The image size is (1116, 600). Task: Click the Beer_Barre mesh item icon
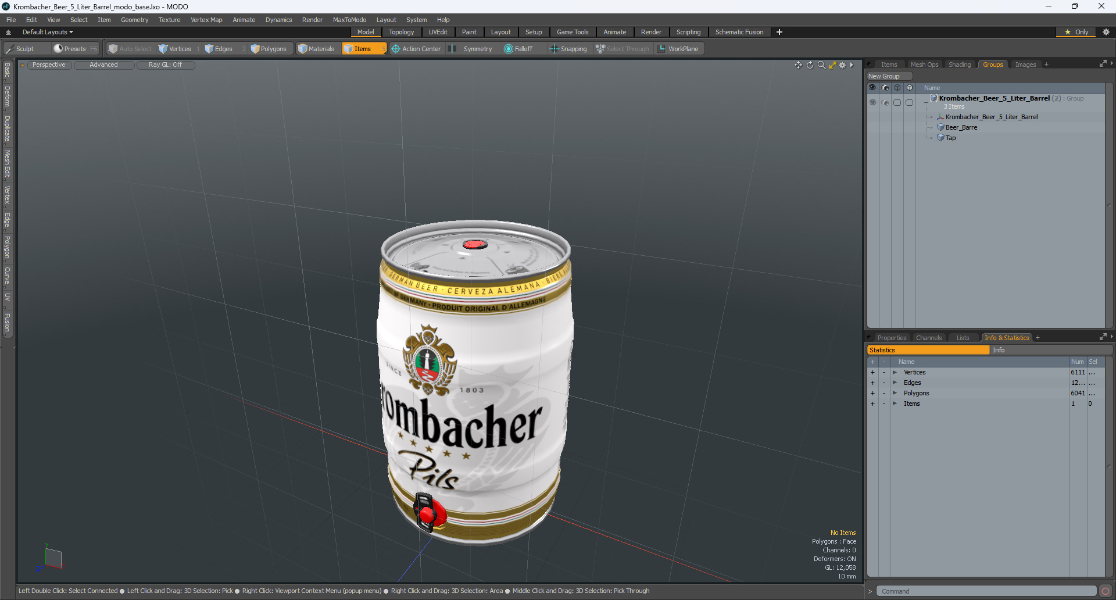(x=940, y=127)
